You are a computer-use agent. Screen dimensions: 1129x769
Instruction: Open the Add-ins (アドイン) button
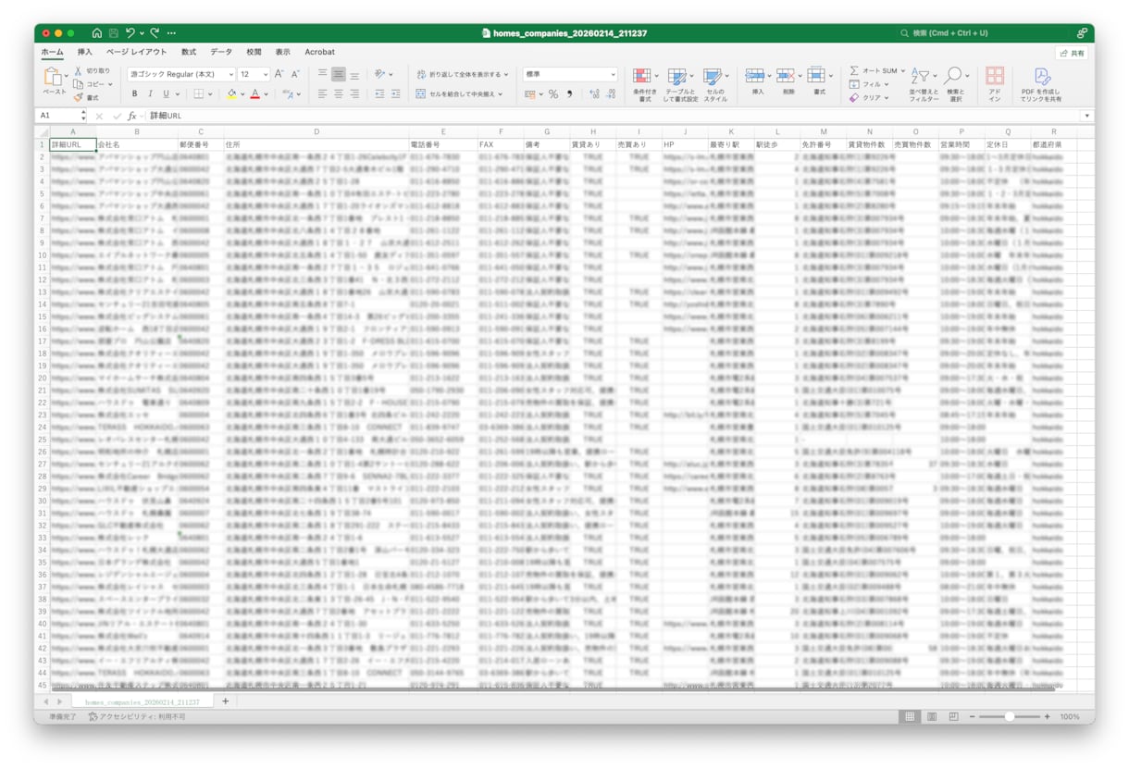click(995, 83)
